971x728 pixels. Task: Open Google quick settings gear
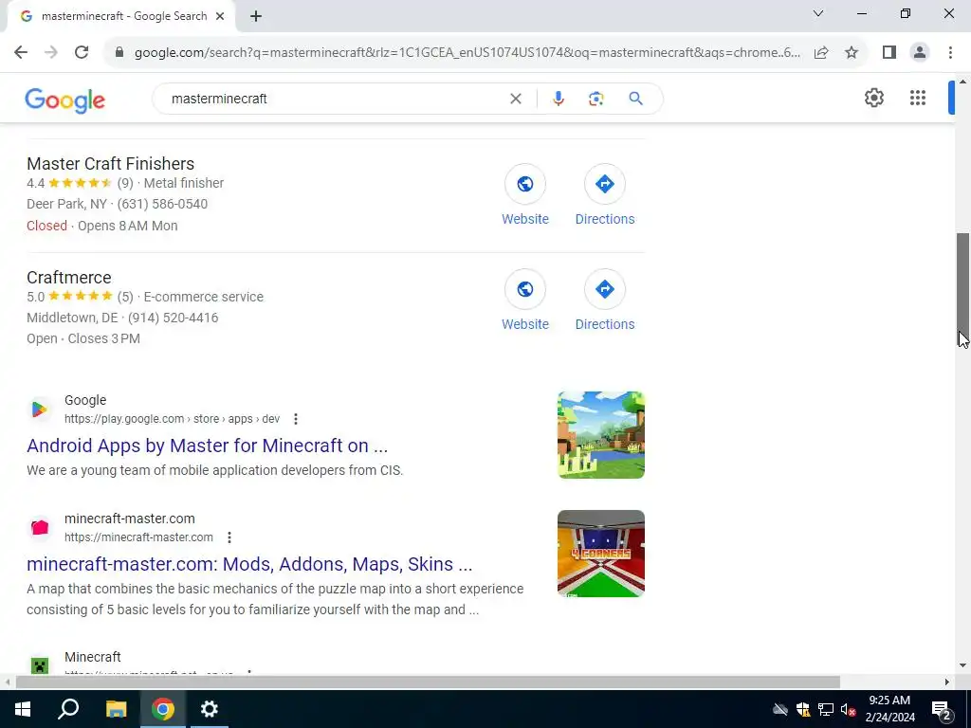tap(873, 98)
